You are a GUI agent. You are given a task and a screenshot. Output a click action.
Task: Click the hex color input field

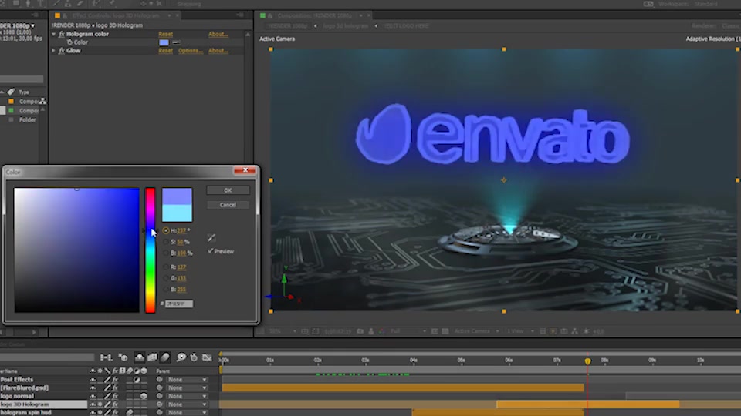(179, 304)
